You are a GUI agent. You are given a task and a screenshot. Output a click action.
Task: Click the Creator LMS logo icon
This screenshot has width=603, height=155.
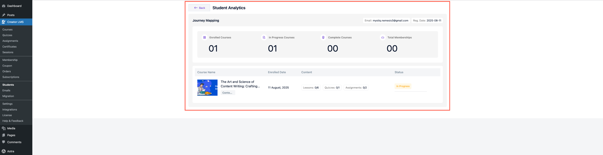(x=3, y=22)
